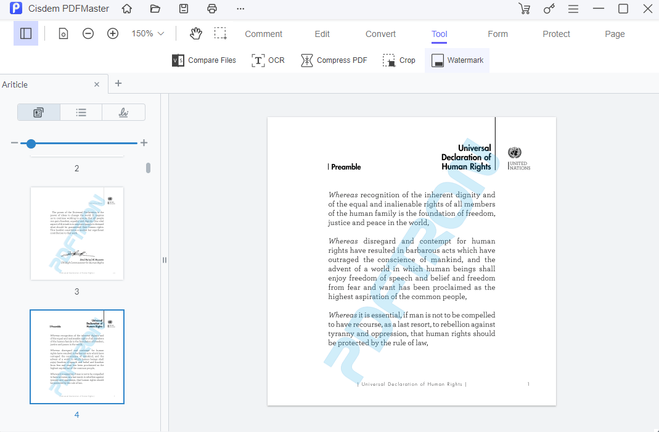Zoom in with the plus circle icon
This screenshot has height=432, width=659.
[113, 34]
